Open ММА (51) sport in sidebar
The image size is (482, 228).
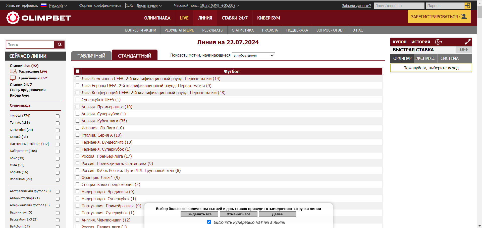coord(17,165)
